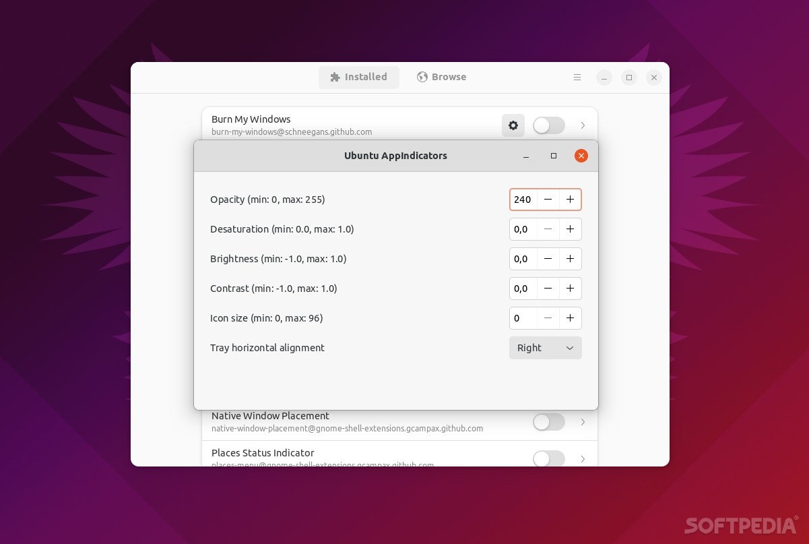Click the plus icon beside Icon size
This screenshot has width=809, height=544.
570,318
